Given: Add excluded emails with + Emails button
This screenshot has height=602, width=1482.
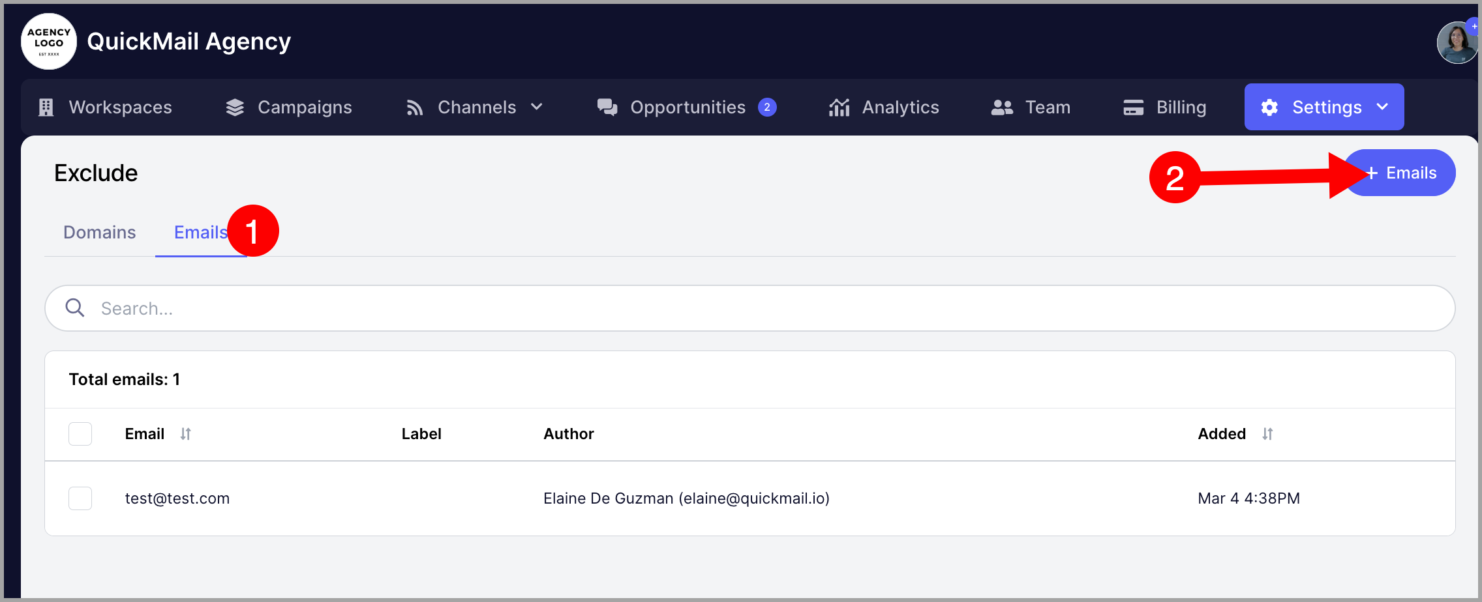Looking at the screenshot, I should pyautogui.click(x=1400, y=173).
